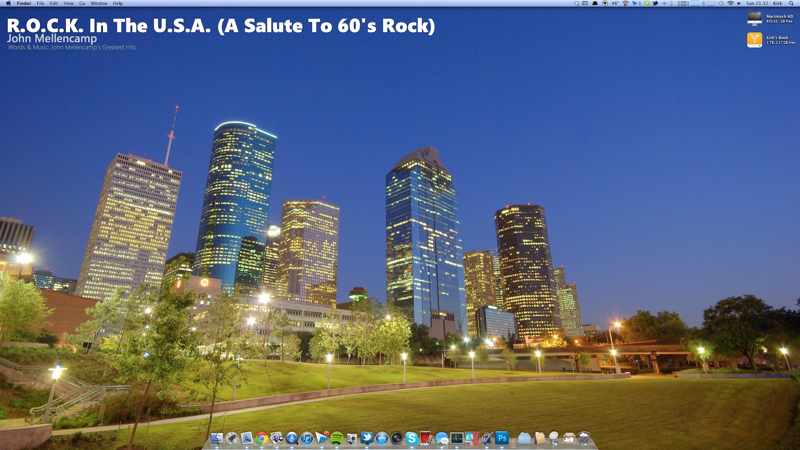The height and width of the screenshot is (450, 800).
Task: Open the Edit menu
Action: [x=54, y=3]
